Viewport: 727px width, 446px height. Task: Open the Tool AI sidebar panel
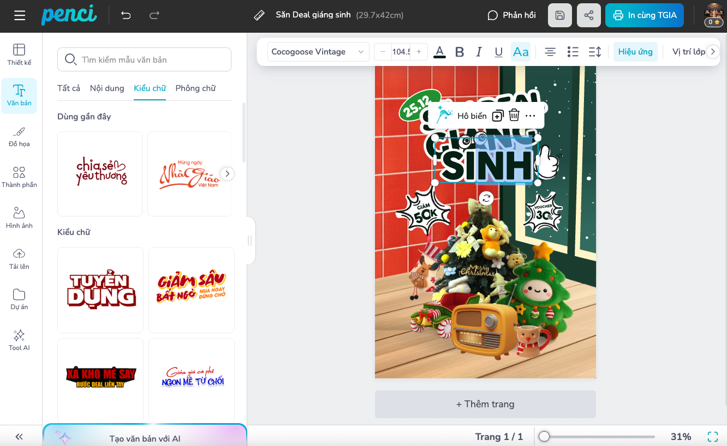click(x=19, y=340)
